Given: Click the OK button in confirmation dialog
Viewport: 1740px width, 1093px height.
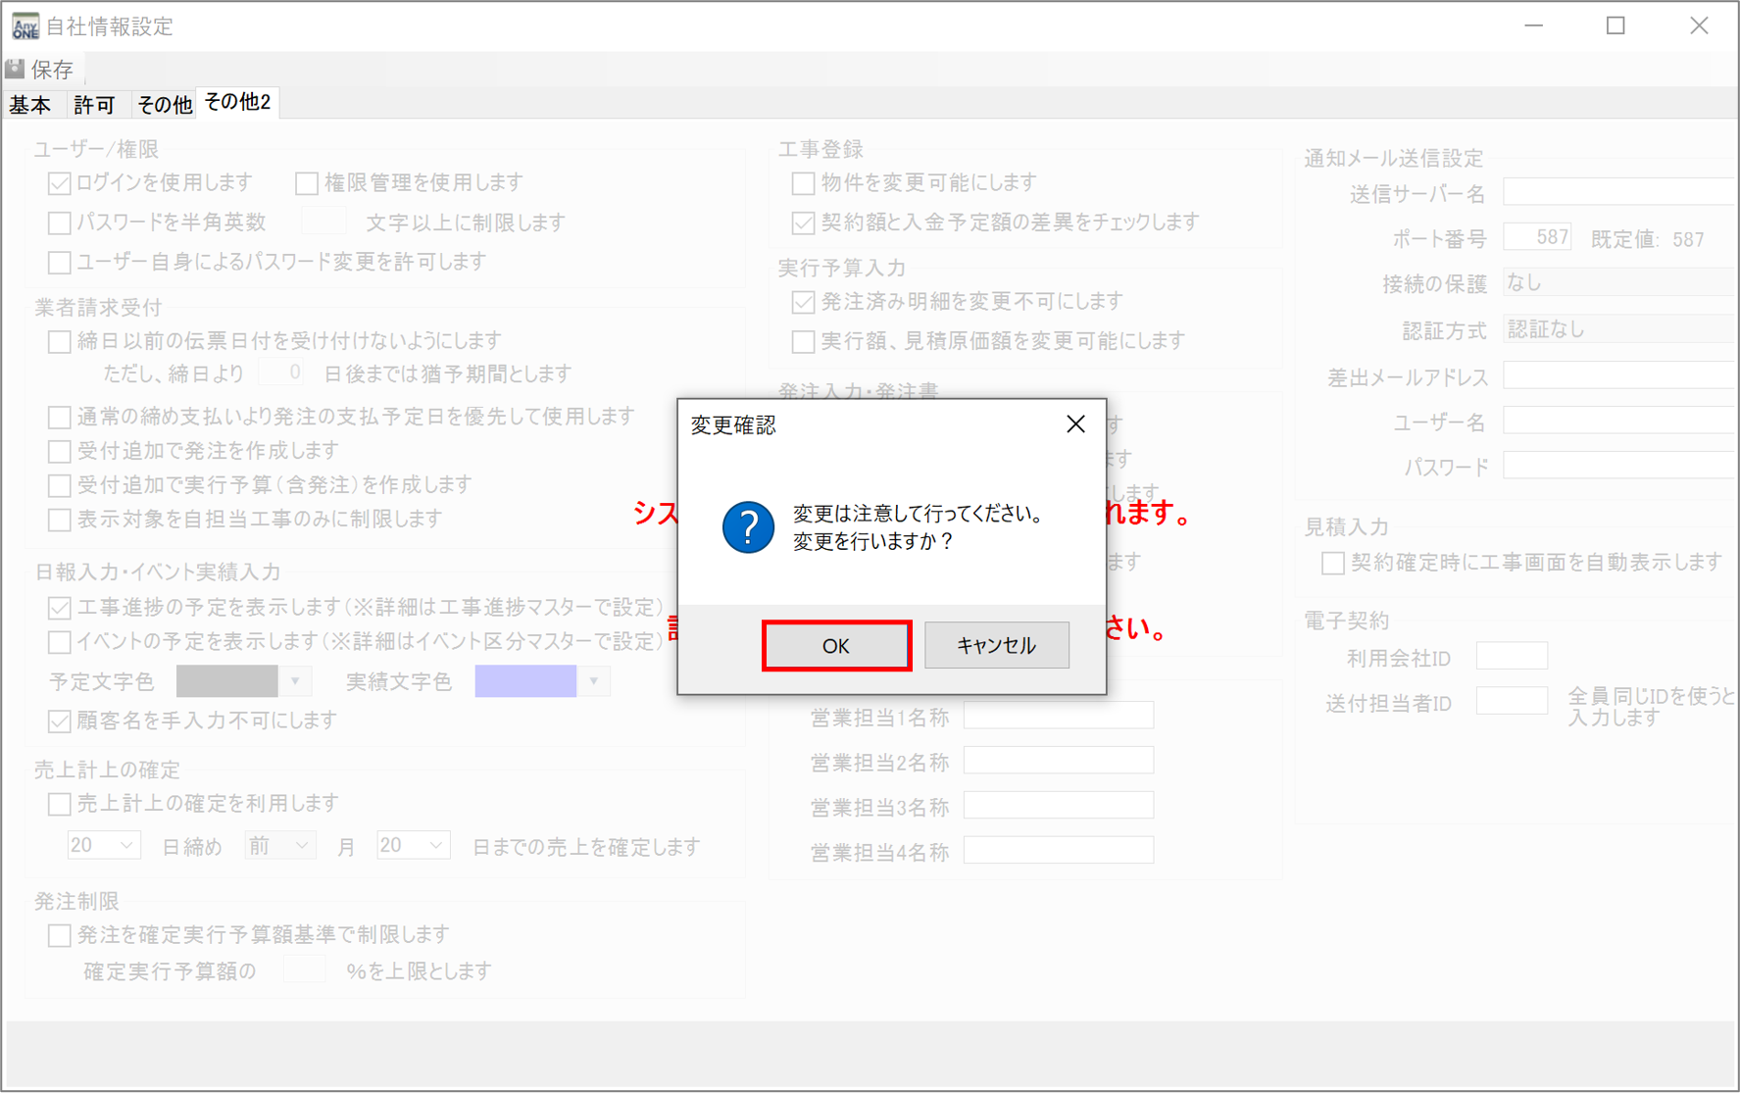Looking at the screenshot, I should click(x=836, y=646).
